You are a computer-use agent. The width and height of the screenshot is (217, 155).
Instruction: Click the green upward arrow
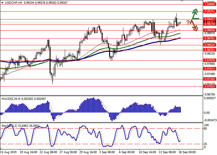point(195,14)
